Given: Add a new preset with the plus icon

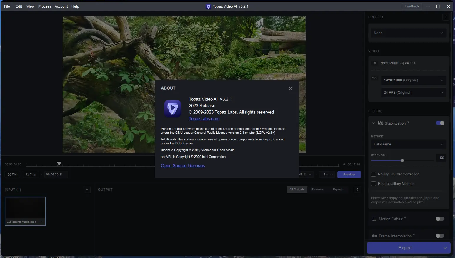Looking at the screenshot, I should click(x=446, y=17).
